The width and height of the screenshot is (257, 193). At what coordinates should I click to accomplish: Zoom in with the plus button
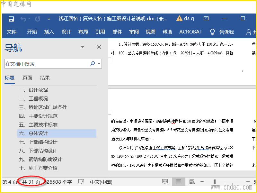(248, 182)
